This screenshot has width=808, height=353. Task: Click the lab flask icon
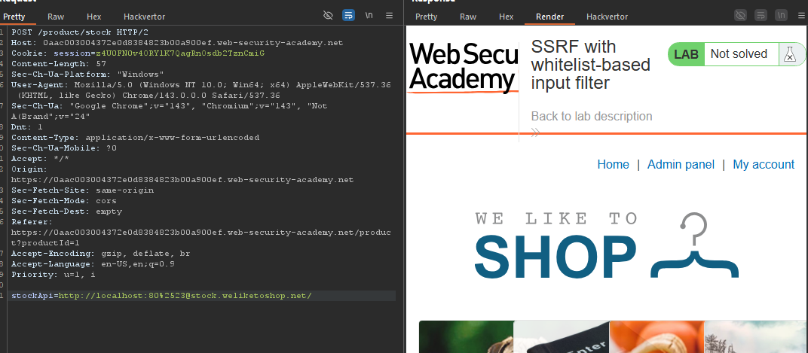pyautogui.click(x=789, y=54)
